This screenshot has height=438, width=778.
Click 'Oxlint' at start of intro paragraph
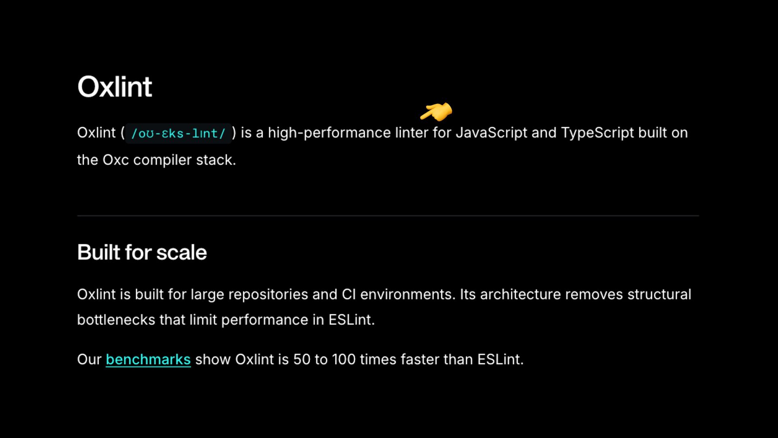pyautogui.click(x=96, y=133)
